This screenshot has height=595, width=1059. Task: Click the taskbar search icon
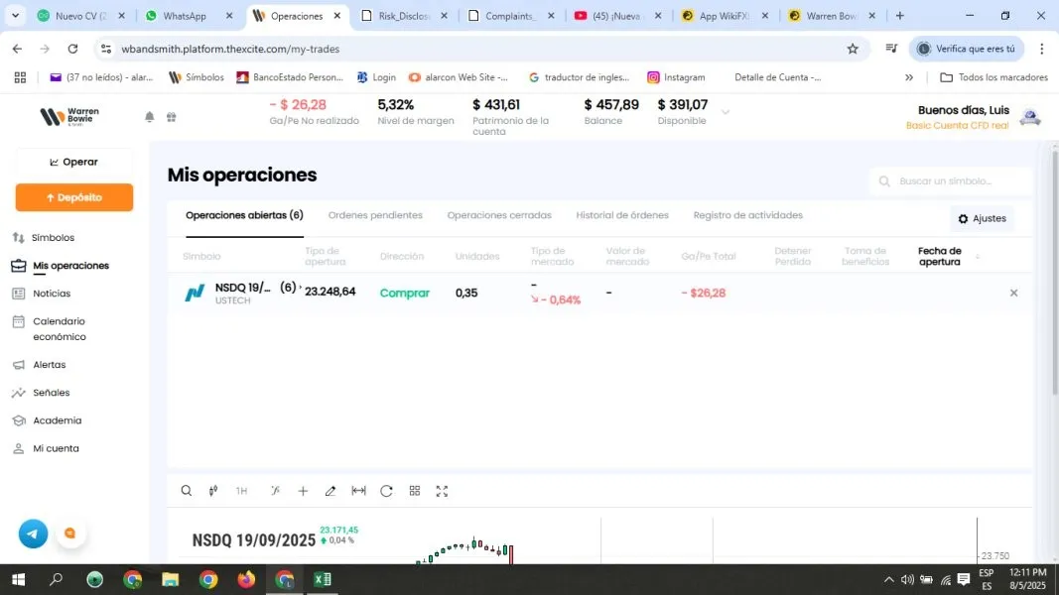tap(56, 579)
